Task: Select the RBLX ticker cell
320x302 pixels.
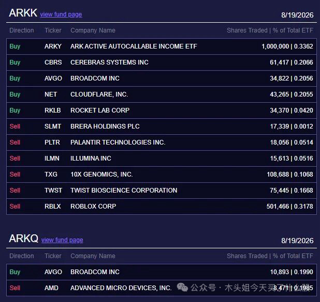Action: [53, 206]
